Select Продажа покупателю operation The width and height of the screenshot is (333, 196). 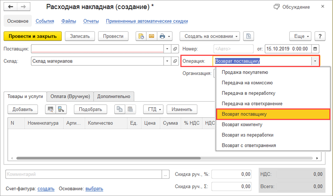[273, 72]
